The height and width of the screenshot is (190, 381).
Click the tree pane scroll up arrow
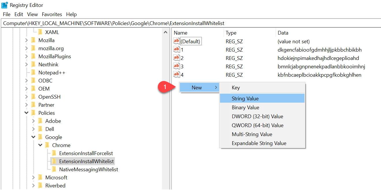coord(165,32)
